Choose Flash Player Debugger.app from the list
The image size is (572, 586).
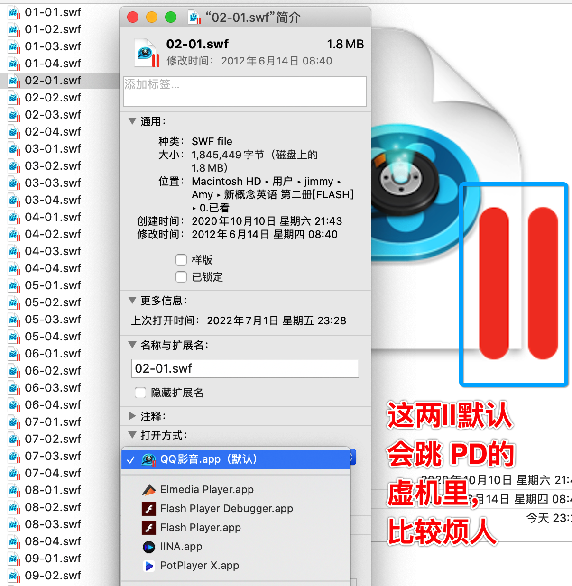(x=236, y=509)
